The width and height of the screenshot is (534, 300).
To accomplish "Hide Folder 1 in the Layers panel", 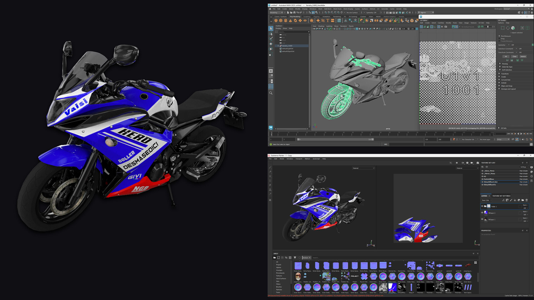I will click(x=482, y=206).
